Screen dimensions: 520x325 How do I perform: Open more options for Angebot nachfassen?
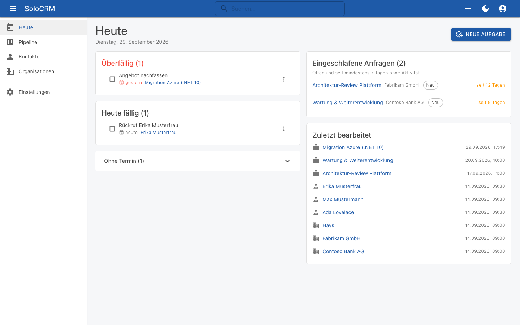(x=284, y=79)
